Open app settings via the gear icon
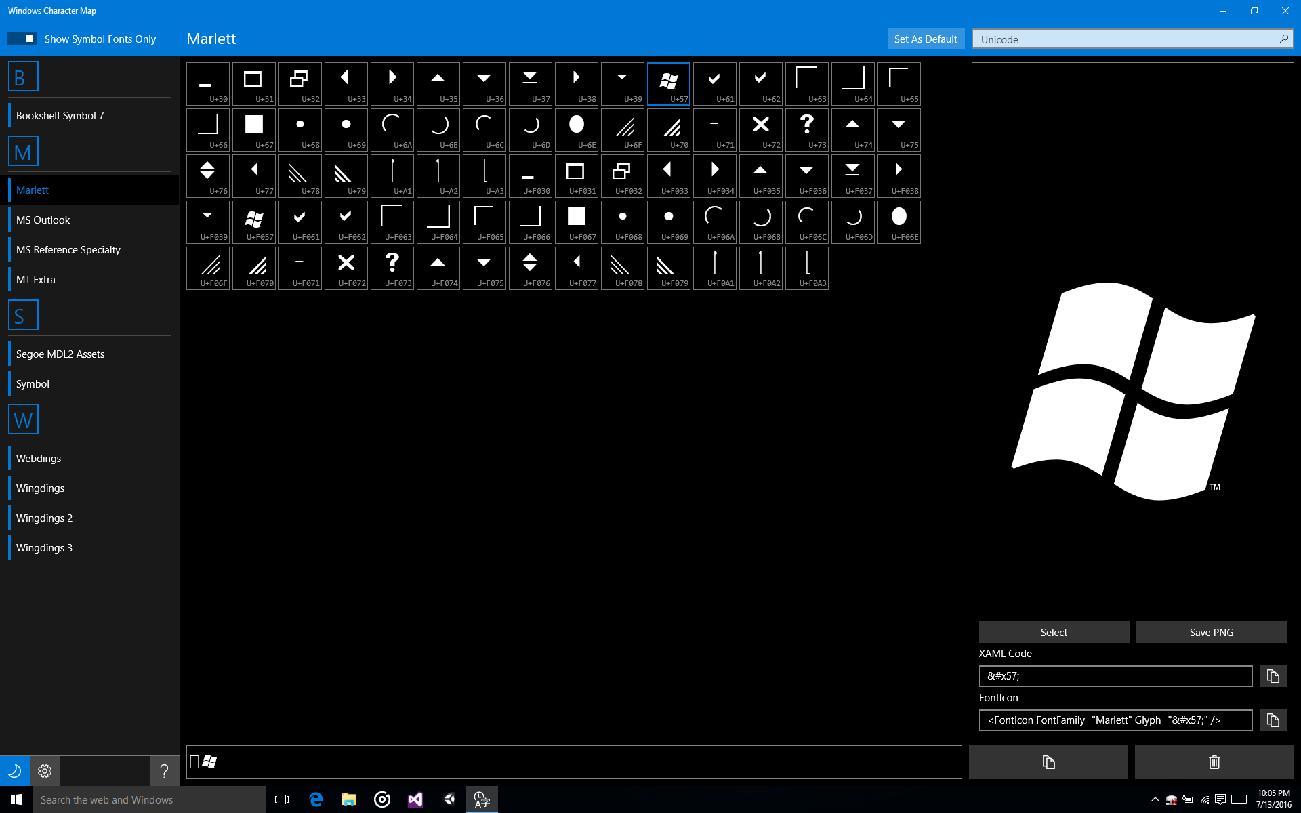1301x813 pixels. click(44, 770)
